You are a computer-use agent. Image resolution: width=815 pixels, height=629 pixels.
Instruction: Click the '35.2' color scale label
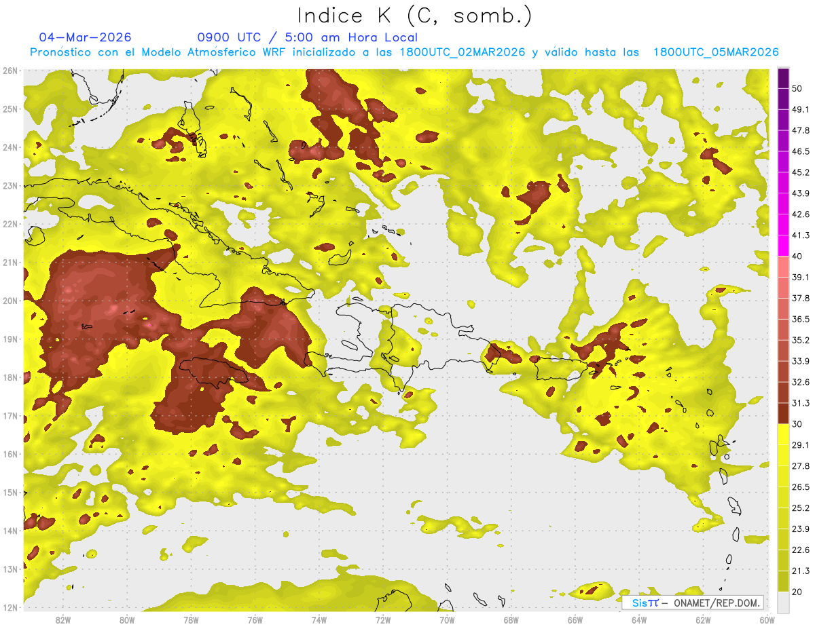801,340
